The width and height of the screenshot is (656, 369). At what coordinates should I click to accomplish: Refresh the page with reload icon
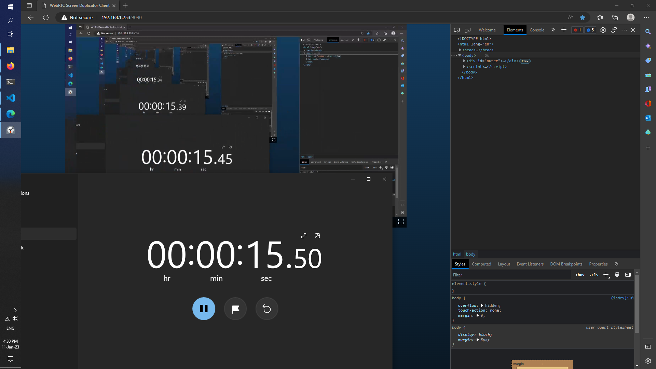pyautogui.click(x=46, y=17)
